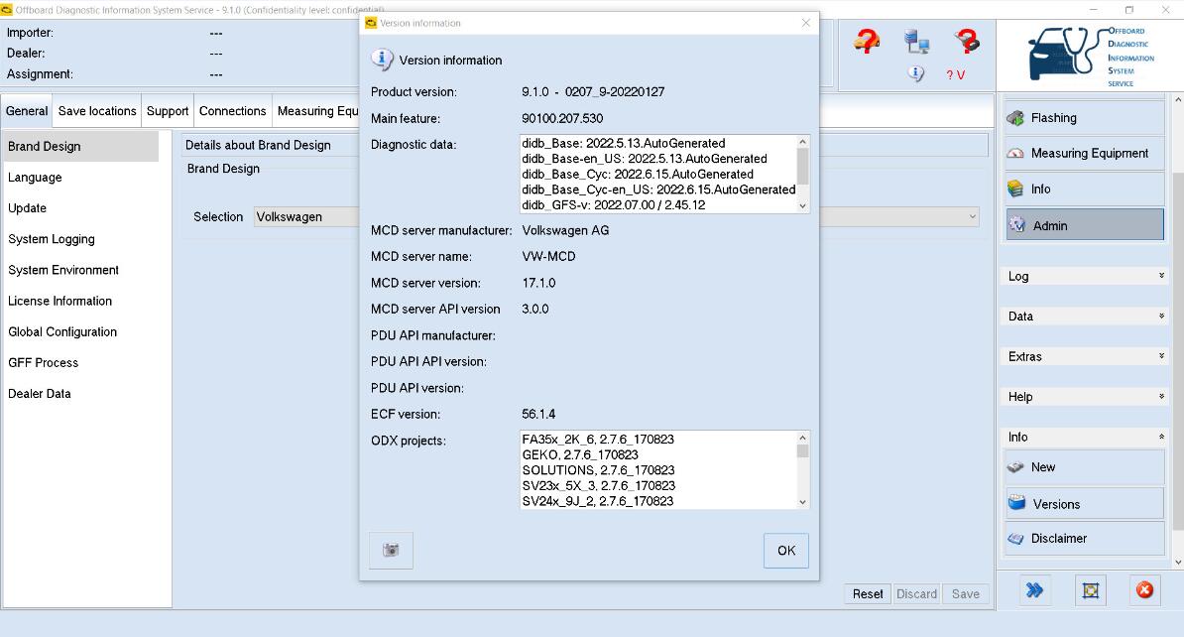1184x637 pixels.
Task: Click the Save button
Action: (x=966, y=594)
